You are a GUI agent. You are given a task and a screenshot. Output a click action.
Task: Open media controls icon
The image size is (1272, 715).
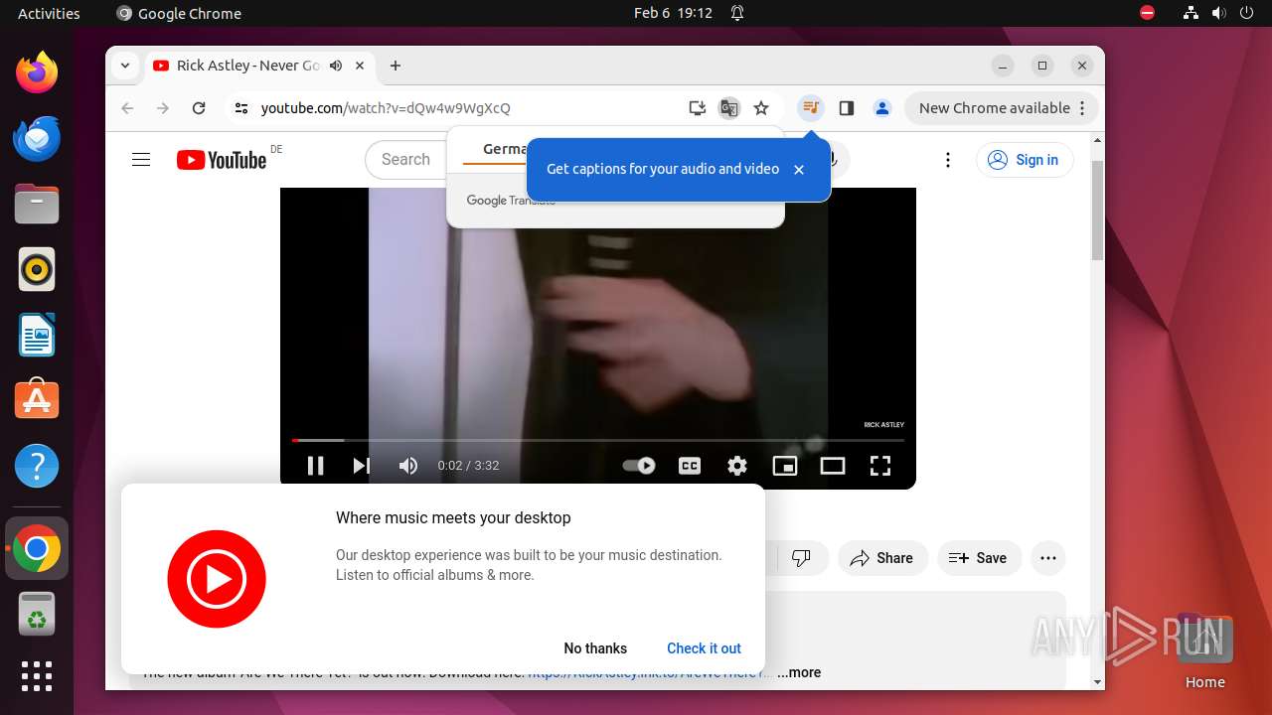(x=811, y=108)
